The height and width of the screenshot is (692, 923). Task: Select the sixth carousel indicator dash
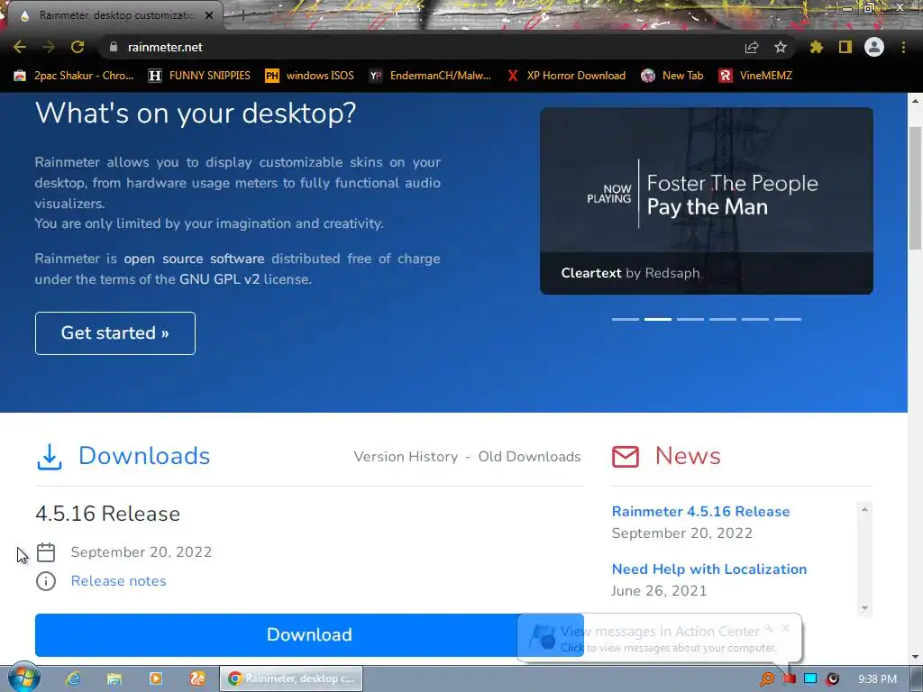click(x=788, y=319)
